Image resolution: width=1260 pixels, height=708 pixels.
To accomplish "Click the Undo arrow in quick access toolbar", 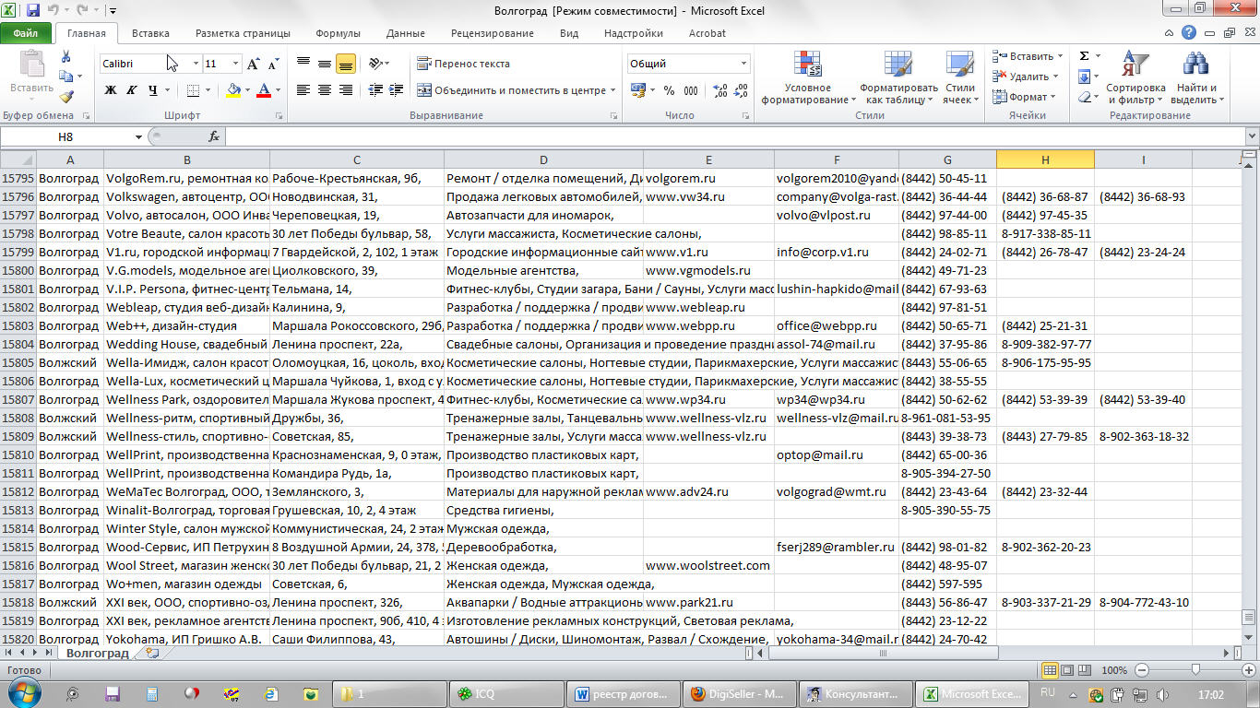I will [54, 11].
